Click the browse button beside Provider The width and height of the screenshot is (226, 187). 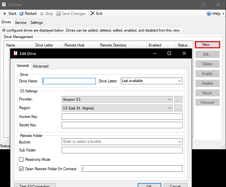178,99
